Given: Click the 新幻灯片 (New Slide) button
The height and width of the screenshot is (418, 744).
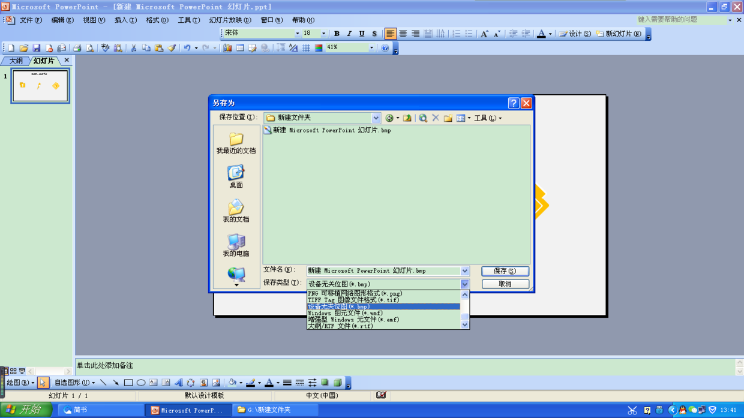Looking at the screenshot, I should (x=619, y=34).
